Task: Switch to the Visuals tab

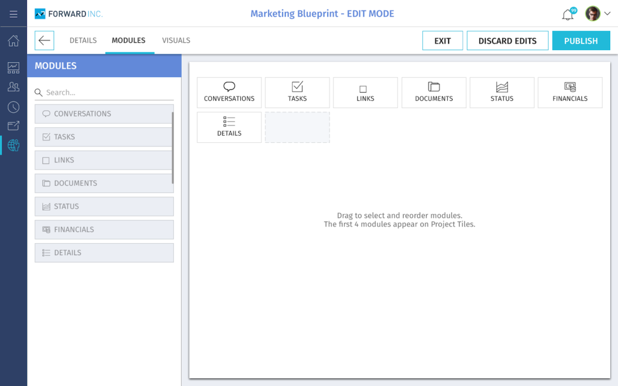Action: pyautogui.click(x=176, y=40)
